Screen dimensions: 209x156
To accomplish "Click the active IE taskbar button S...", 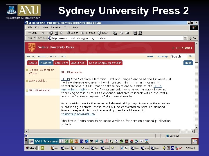I will coord(124,148).
